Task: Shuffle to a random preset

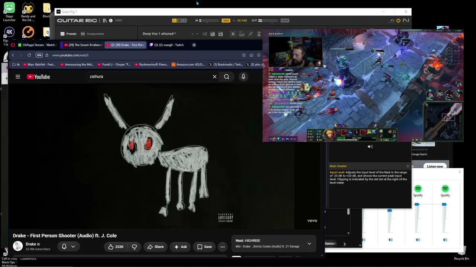Action: pyautogui.click(x=205, y=34)
